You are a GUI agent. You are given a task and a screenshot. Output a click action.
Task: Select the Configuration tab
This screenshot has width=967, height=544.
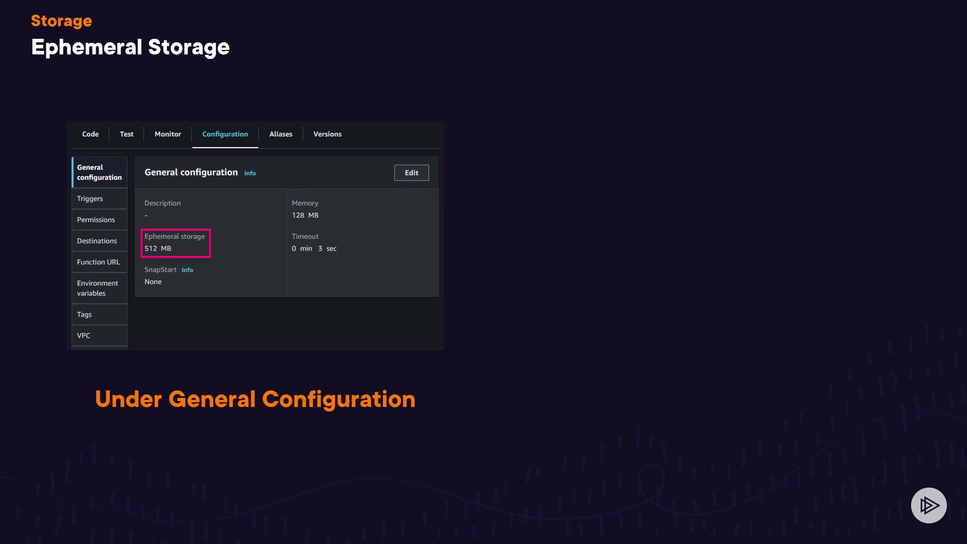225,134
